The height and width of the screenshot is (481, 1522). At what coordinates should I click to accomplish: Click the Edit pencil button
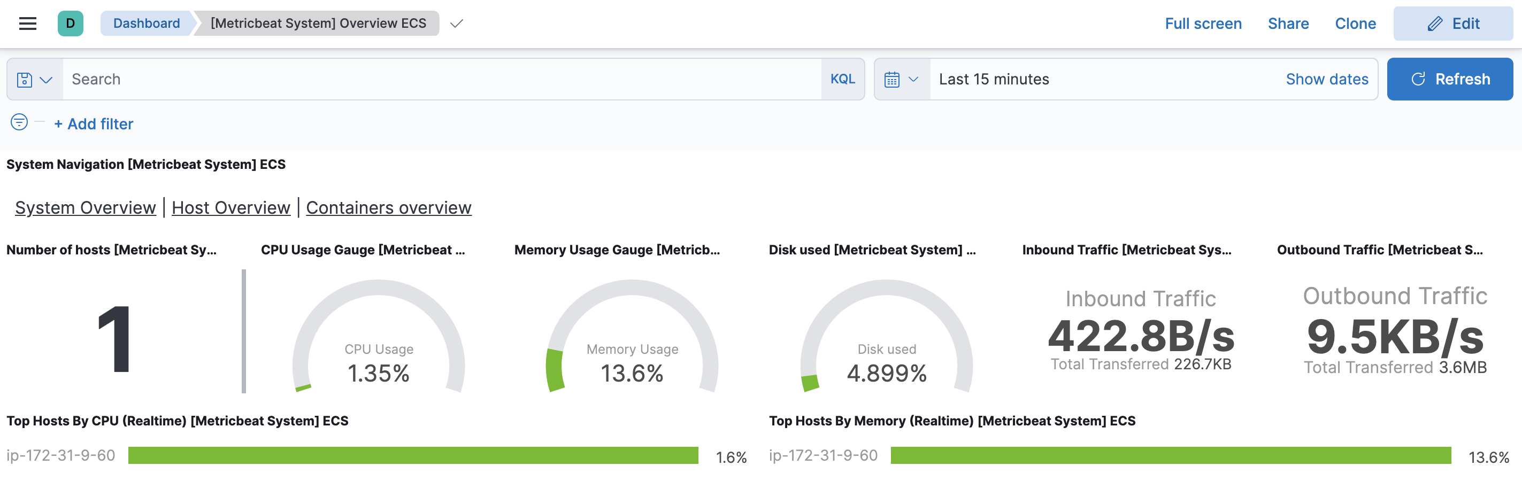pyautogui.click(x=1452, y=24)
